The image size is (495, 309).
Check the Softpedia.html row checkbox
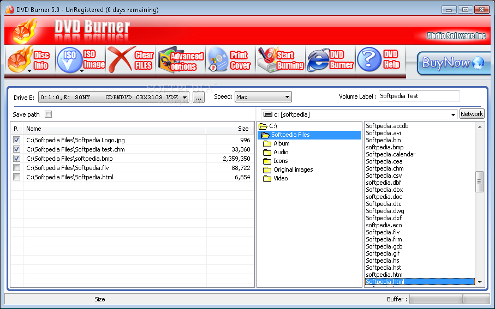[x=17, y=177]
